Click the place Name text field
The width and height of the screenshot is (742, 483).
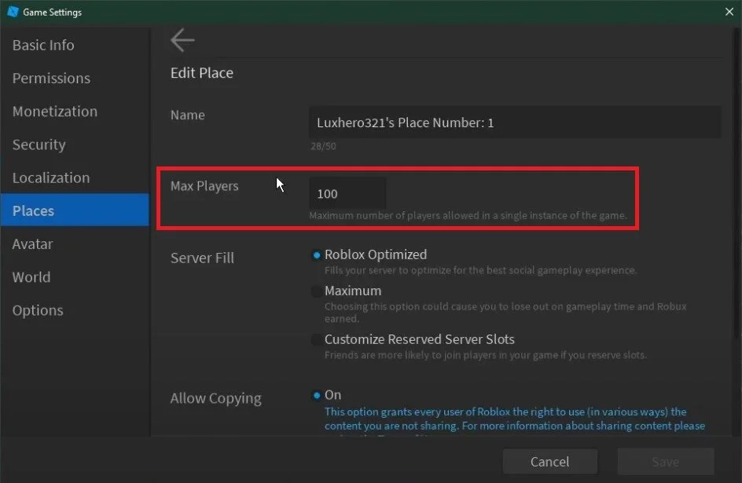coord(515,123)
